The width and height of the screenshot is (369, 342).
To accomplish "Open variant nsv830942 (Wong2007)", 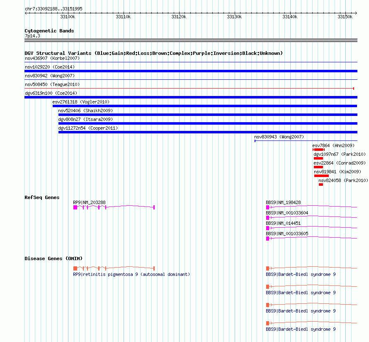I will coord(50,76).
